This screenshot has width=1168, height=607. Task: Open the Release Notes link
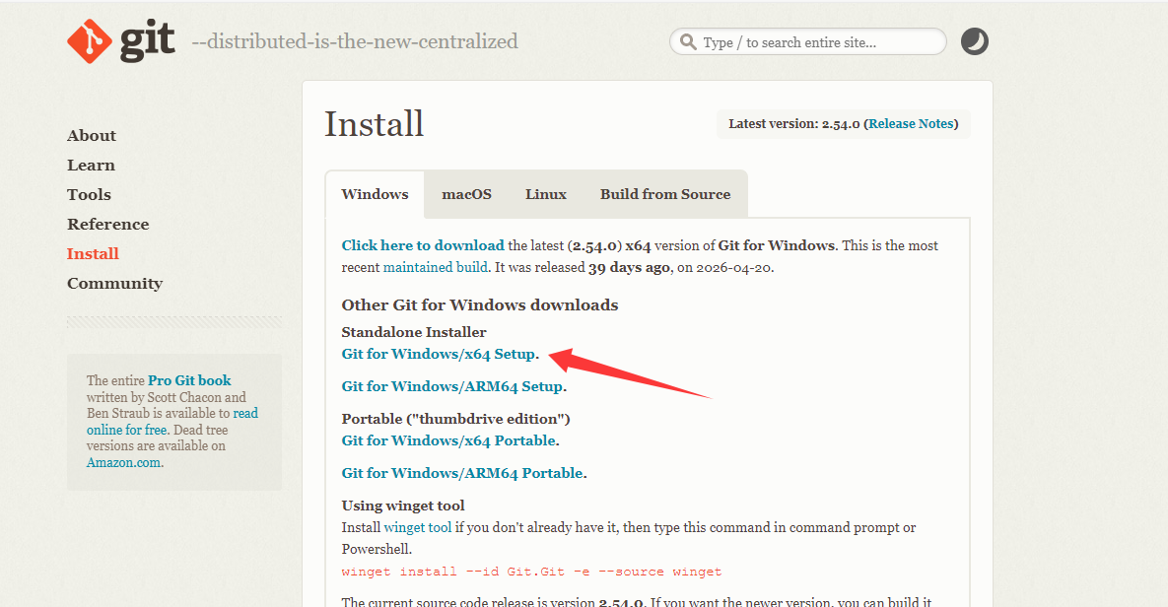(x=911, y=123)
